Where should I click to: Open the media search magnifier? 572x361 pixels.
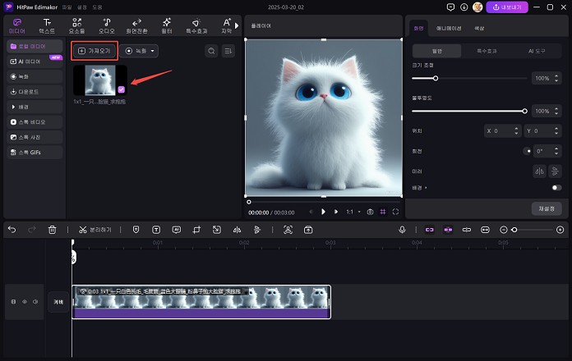[212, 51]
